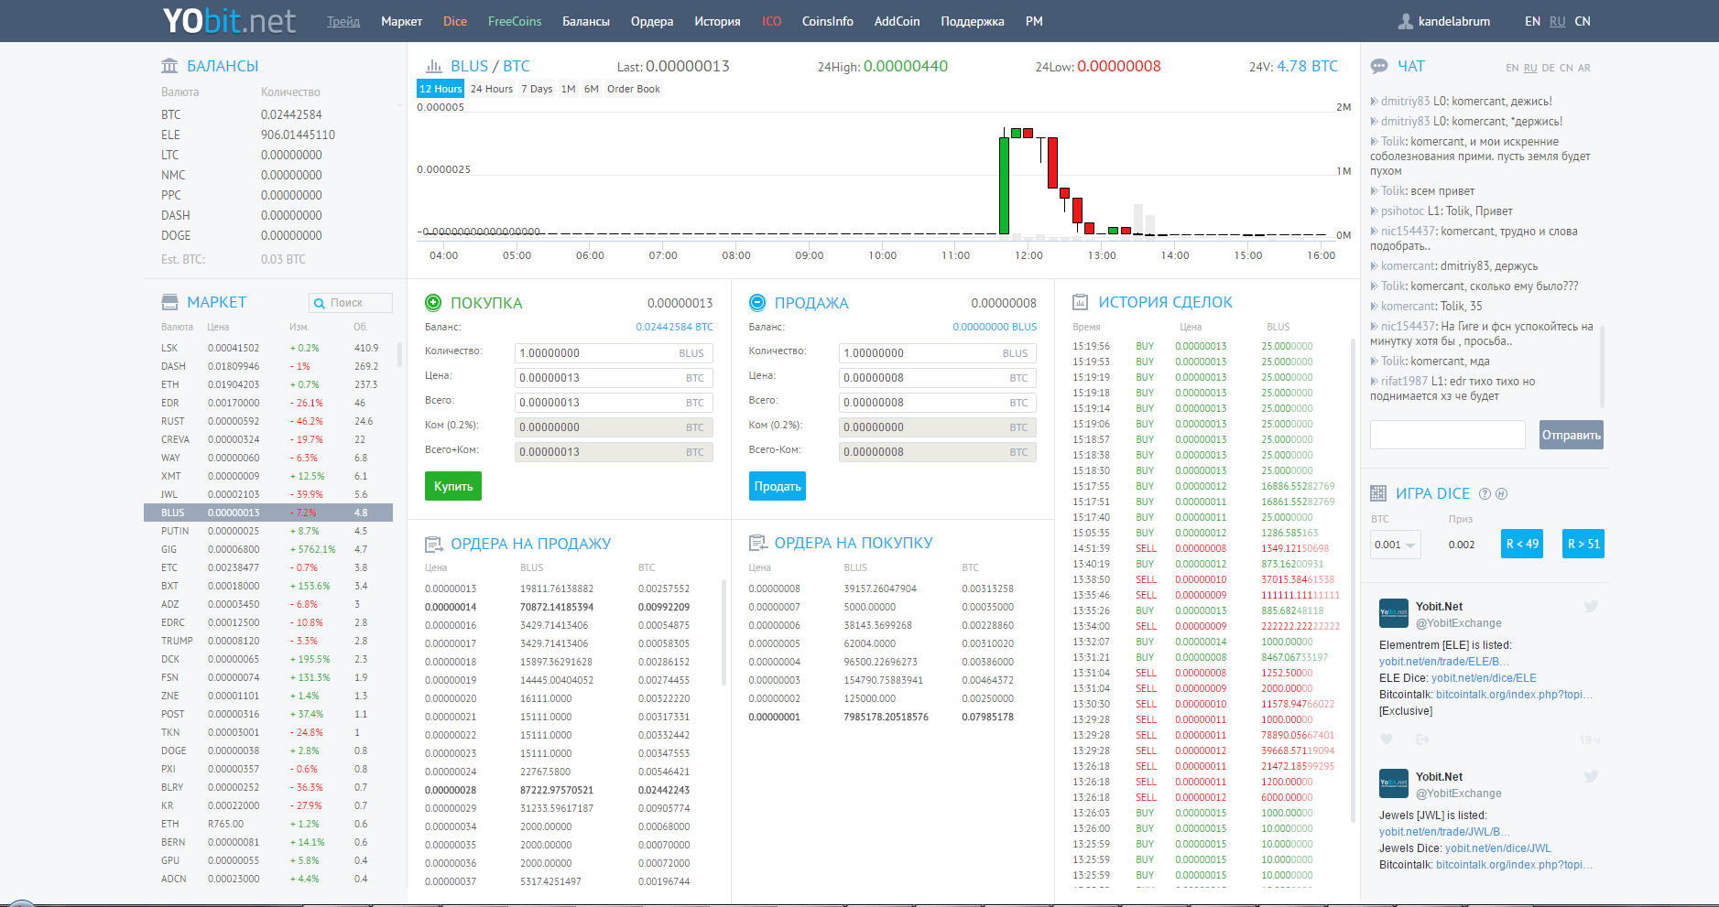
Task: Click the grid icon beside ИГРА DICE
Action: coord(1378,493)
